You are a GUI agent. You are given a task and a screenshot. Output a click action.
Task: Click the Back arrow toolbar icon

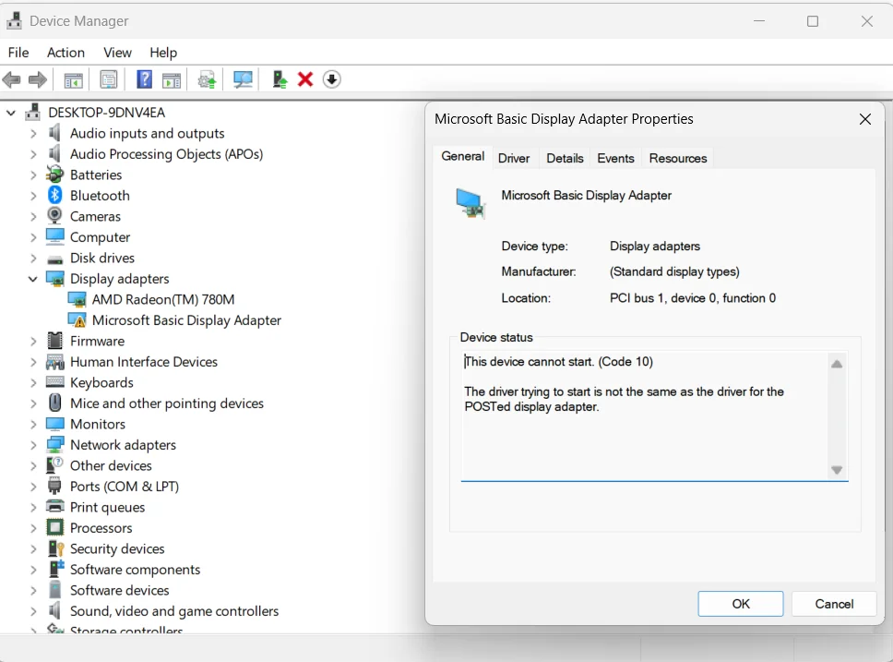pyautogui.click(x=11, y=79)
